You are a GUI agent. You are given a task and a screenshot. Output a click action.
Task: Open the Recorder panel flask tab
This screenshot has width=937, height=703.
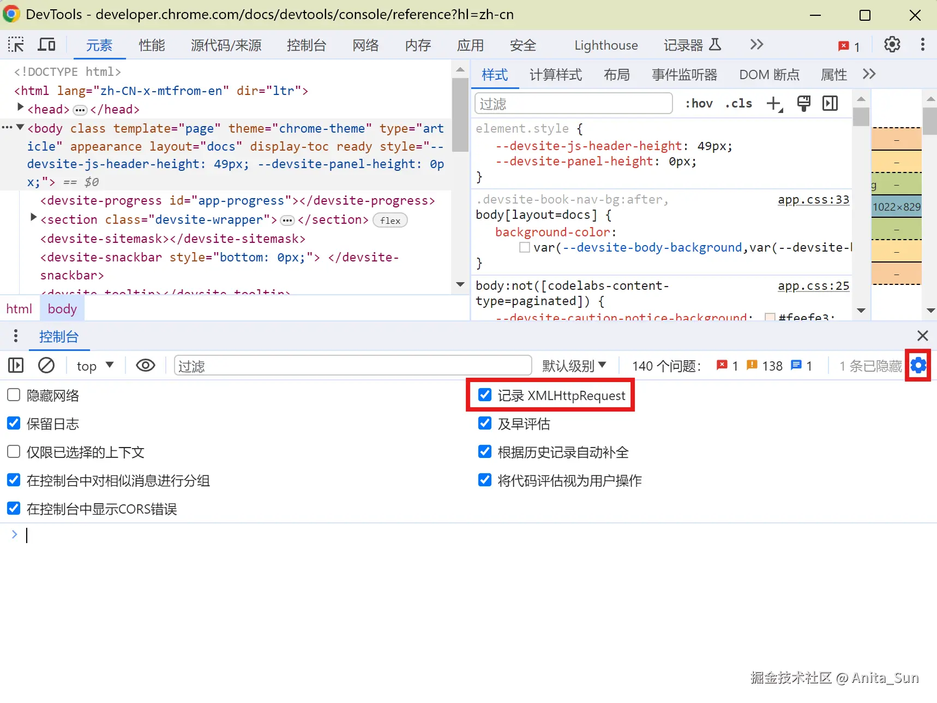click(x=692, y=45)
